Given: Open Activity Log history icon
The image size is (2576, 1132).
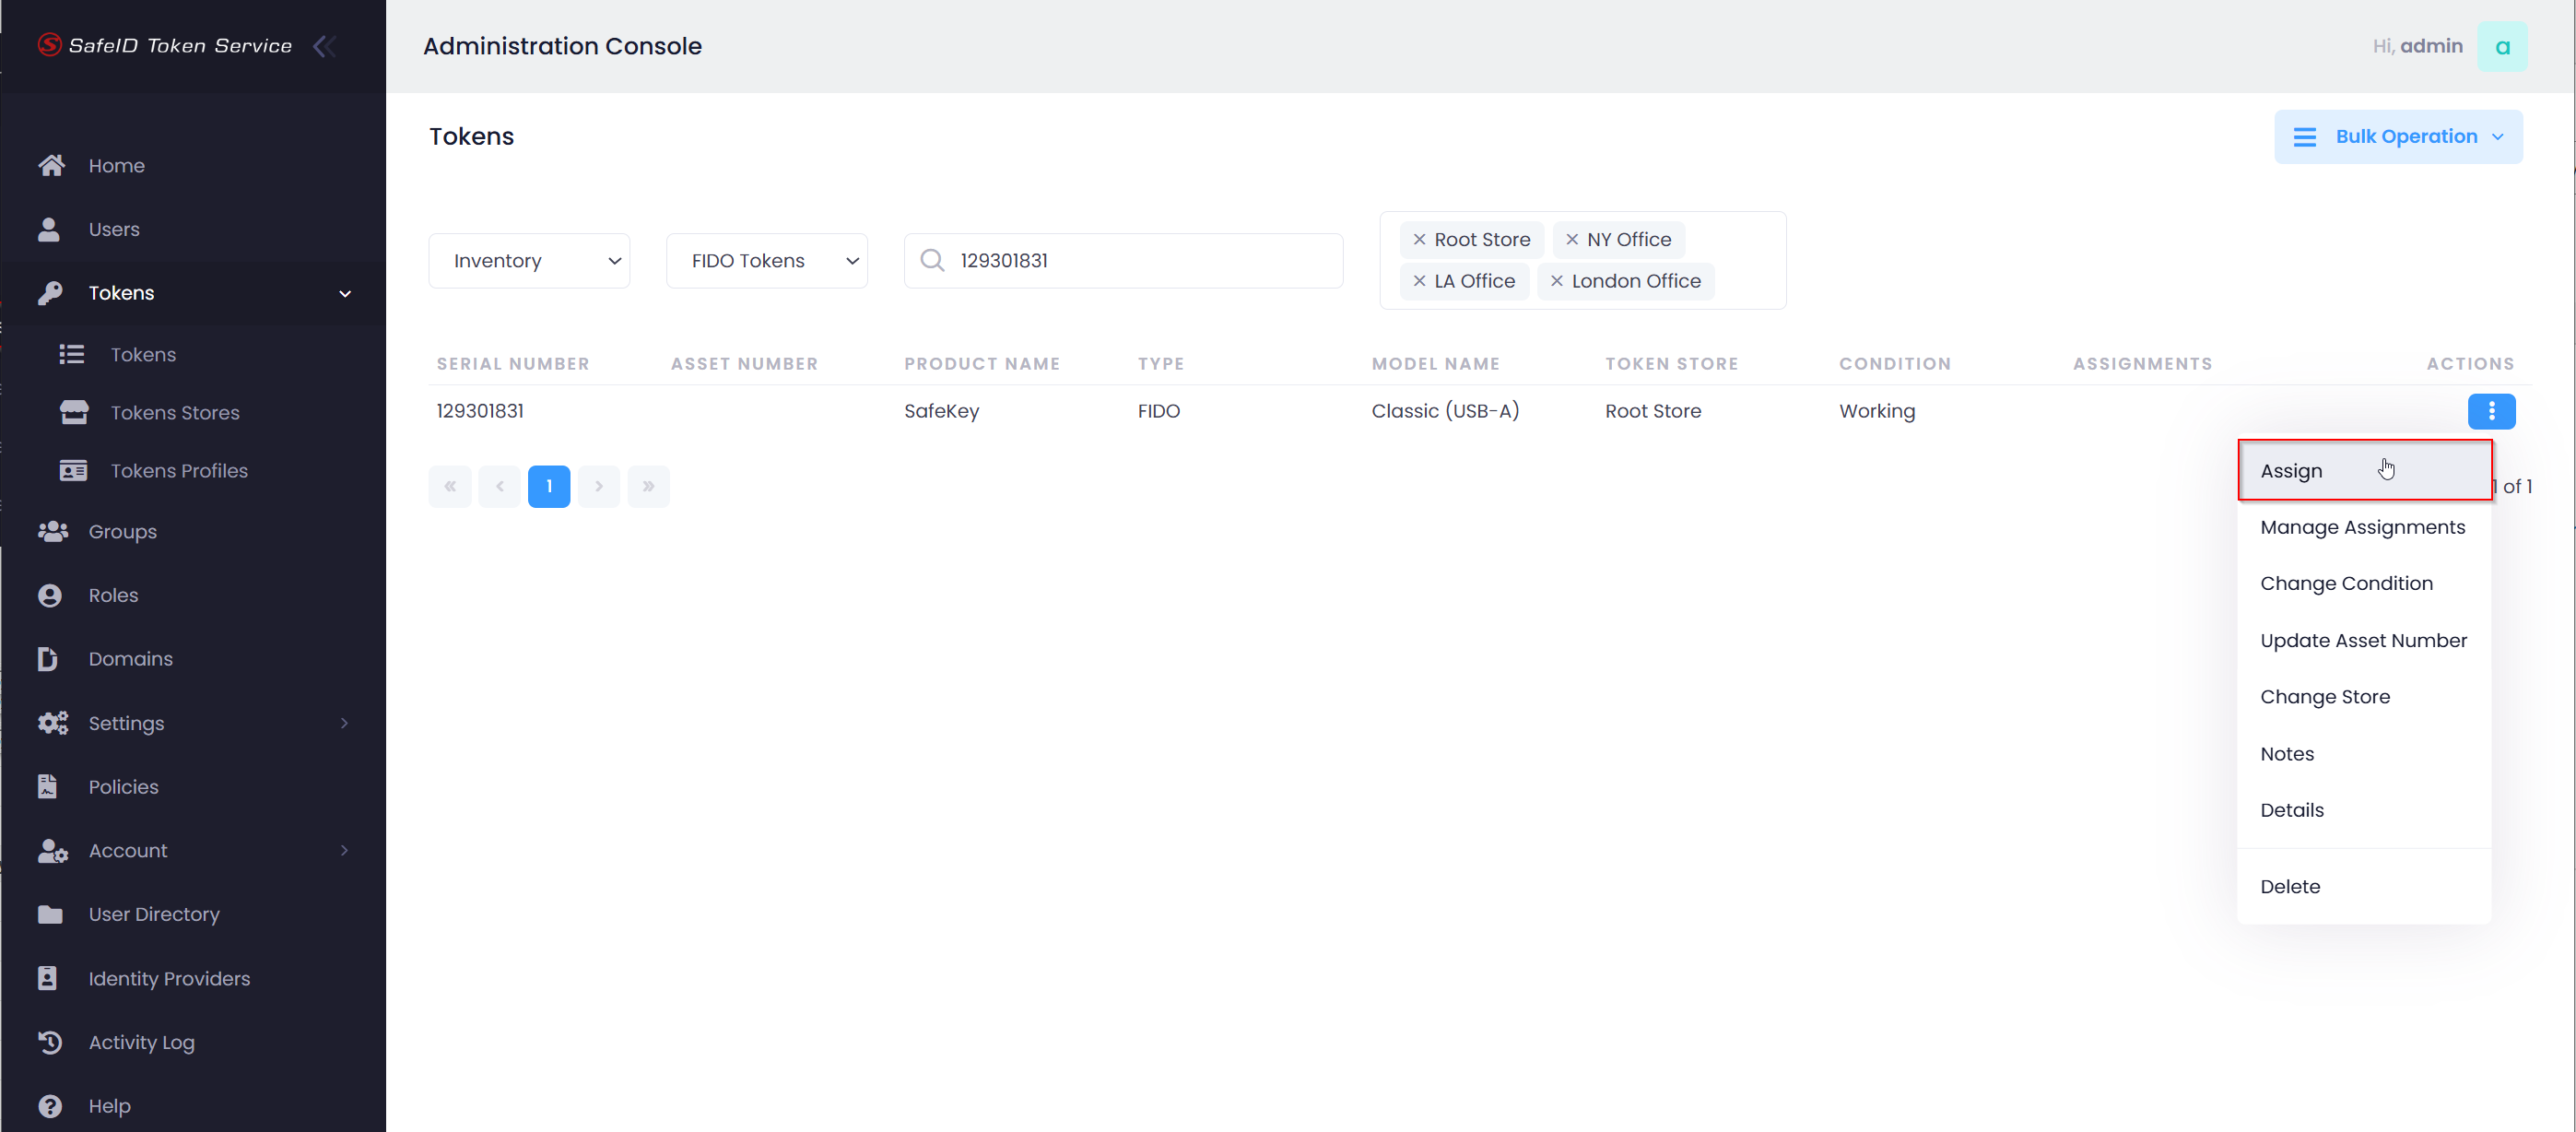Looking at the screenshot, I should (x=50, y=1042).
